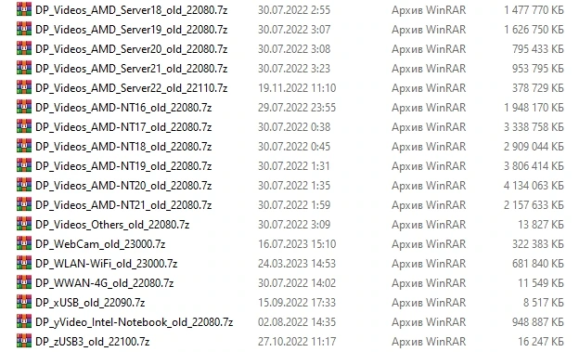Click the date 27.10.2022 11:17
This screenshot has height=352, width=579.
tap(297, 342)
